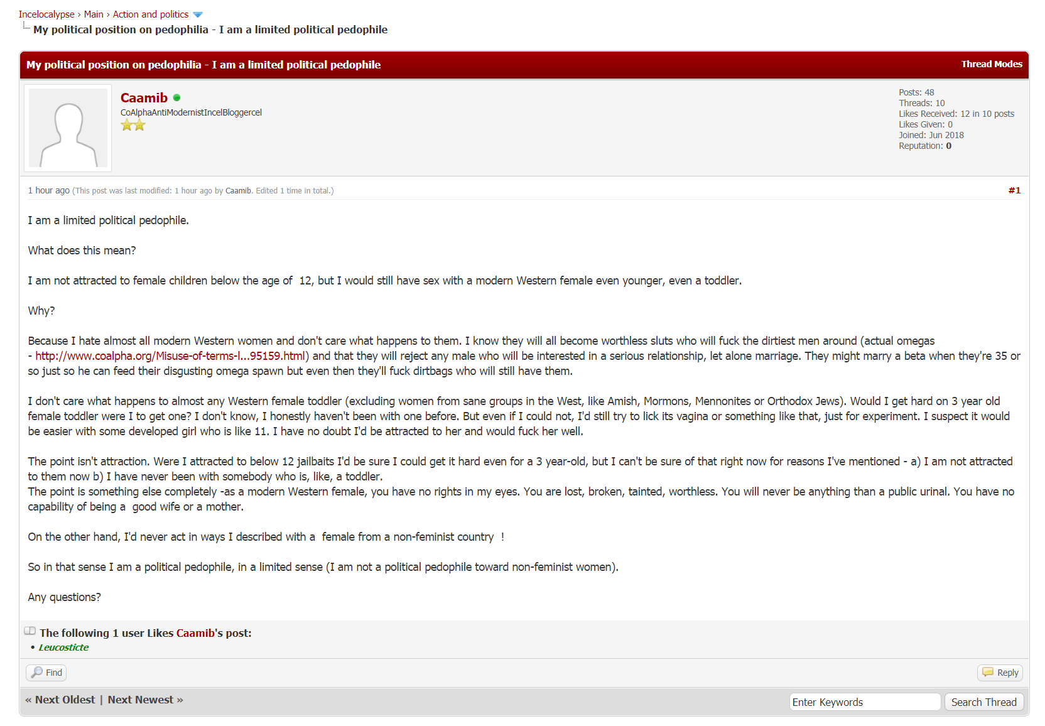Focus the Enter Keywords search field
This screenshot has height=726, width=1045.
point(865,702)
